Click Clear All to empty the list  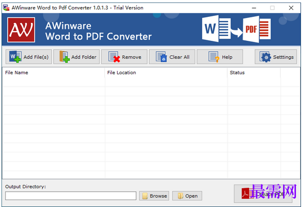[172, 57]
